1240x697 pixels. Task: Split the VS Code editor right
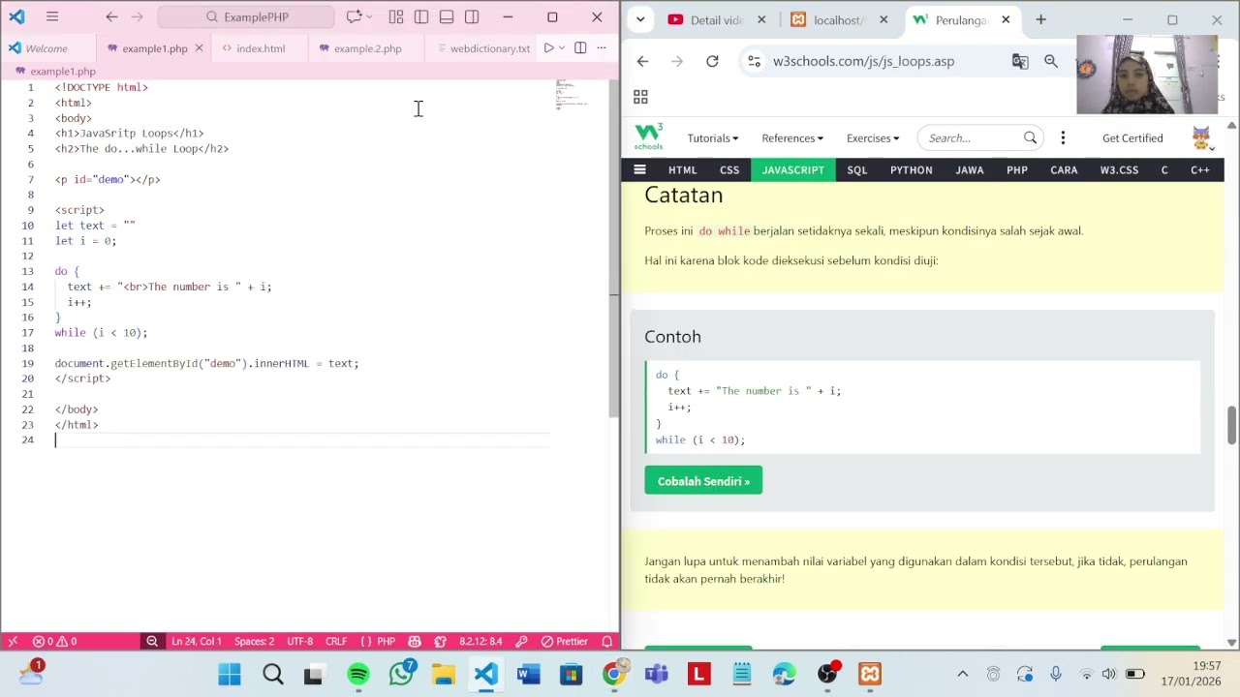(x=580, y=48)
